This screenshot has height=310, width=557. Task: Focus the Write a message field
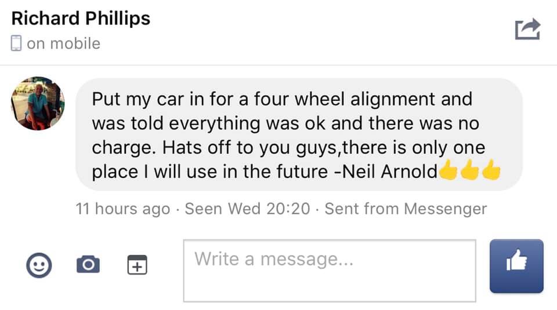point(330,271)
